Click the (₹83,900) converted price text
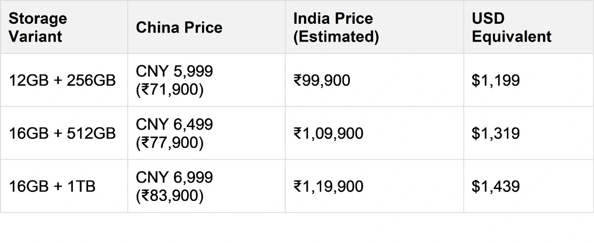The image size is (594, 243). [170, 196]
